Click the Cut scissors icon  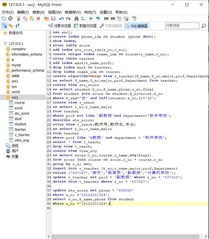pos(18,19)
